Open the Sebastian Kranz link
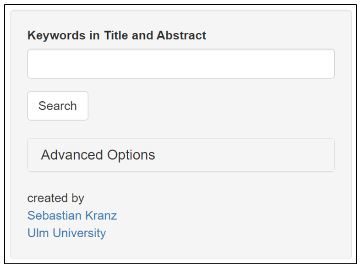This screenshot has width=360, height=267. [72, 215]
